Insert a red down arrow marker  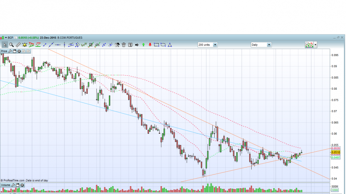point(150,45)
